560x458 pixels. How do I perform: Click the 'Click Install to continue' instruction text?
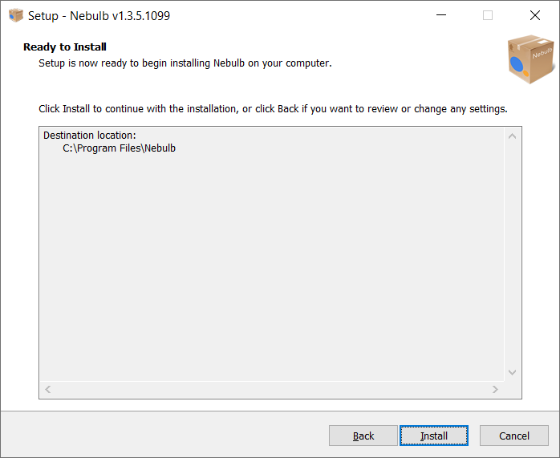click(273, 109)
